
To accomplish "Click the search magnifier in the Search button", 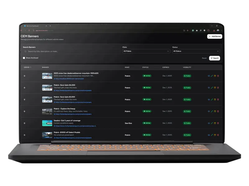I will tap(211, 58).
